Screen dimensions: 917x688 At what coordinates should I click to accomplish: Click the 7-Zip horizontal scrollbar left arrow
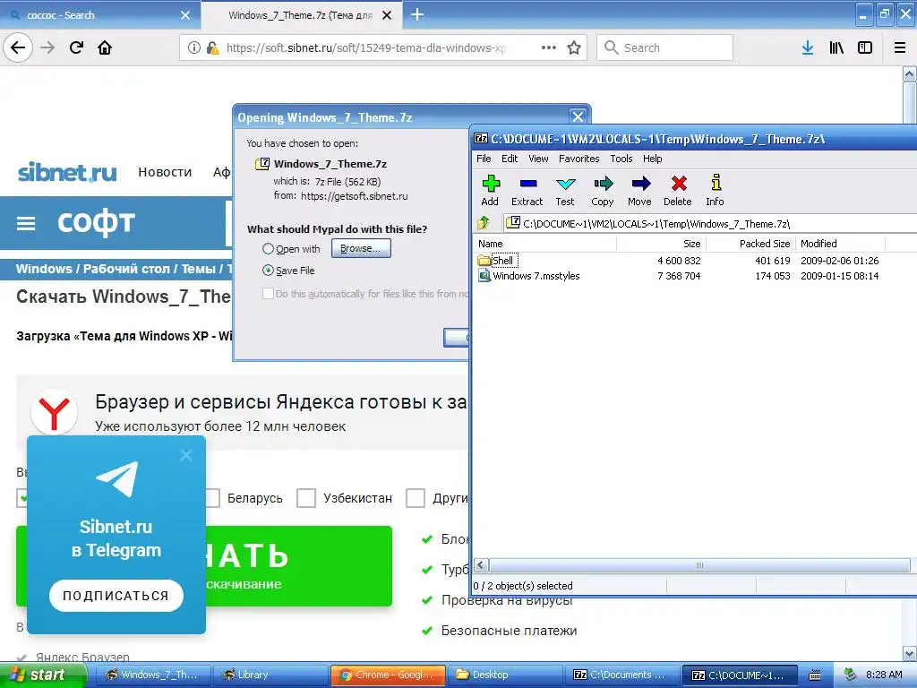pyautogui.click(x=481, y=564)
